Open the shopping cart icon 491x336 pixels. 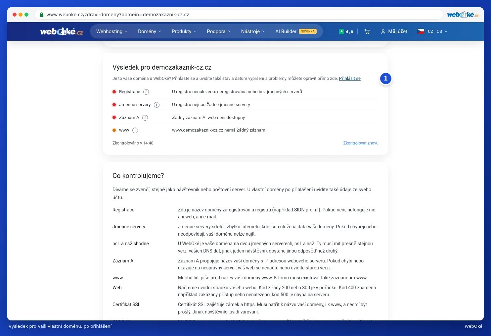click(367, 31)
